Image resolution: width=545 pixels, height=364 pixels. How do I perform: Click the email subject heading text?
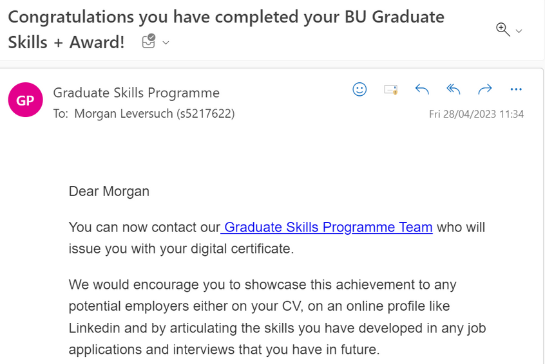point(226,30)
